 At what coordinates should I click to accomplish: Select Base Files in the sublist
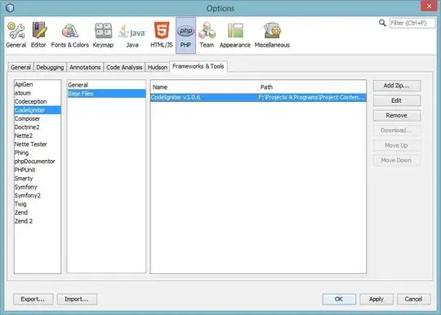[x=106, y=94]
